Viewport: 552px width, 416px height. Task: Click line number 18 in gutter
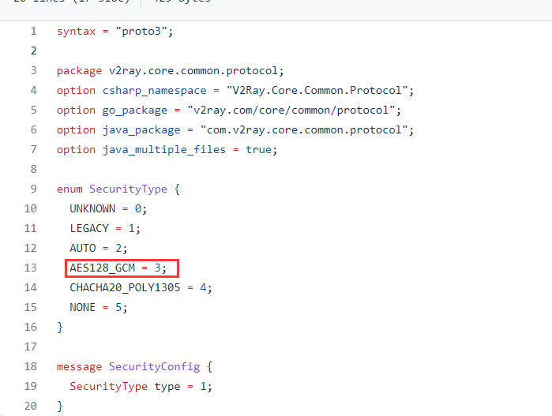click(x=30, y=366)
